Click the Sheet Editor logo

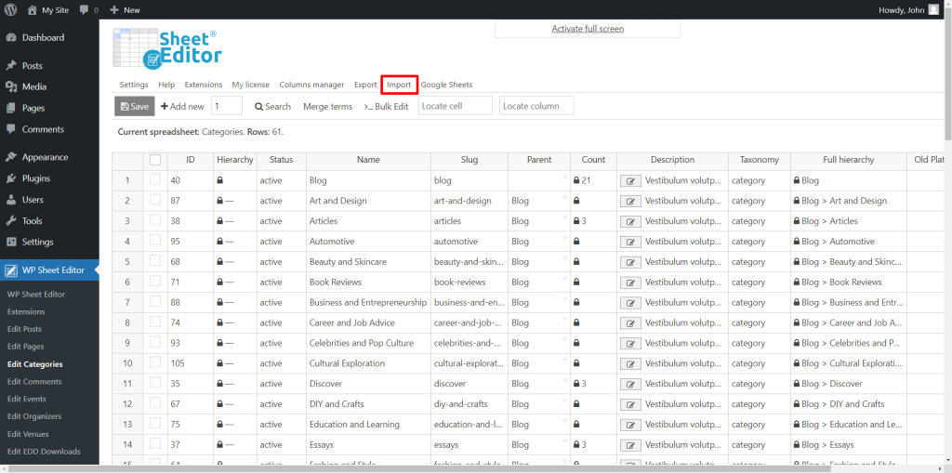pyautogui.click(x=167, y=48)
